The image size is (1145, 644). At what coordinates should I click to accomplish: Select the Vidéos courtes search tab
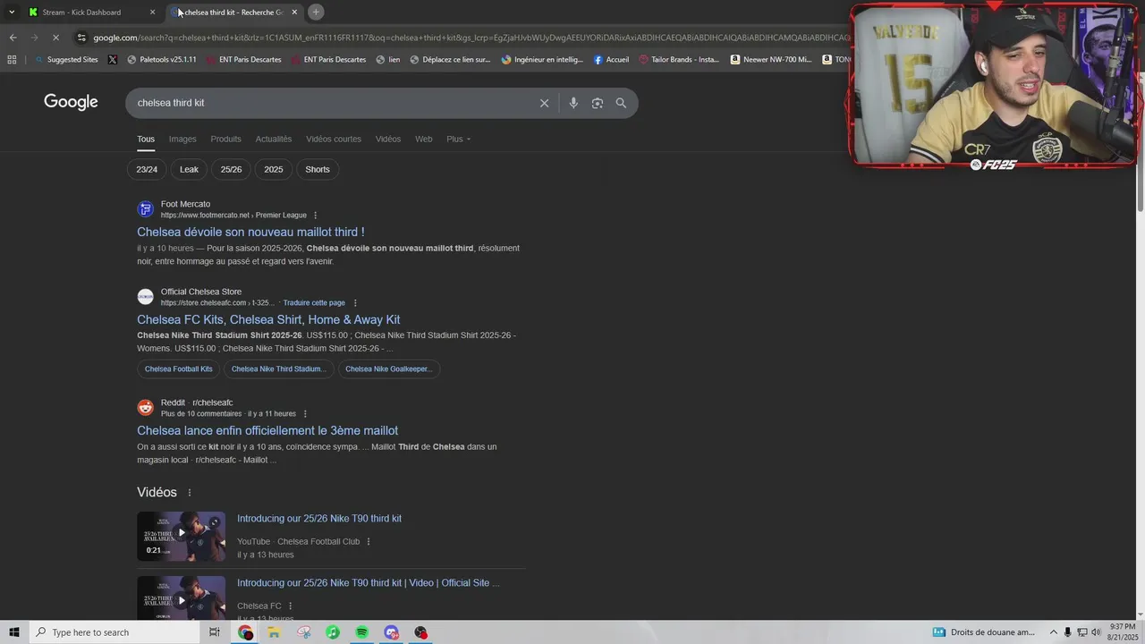[x=334, y=139]
